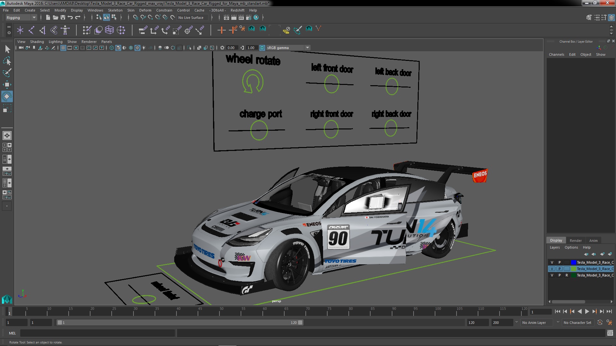The height and width of the screenshot is (346, 616).
Task: Open the Rigging menu set dropdown
Action: [21, 18]
